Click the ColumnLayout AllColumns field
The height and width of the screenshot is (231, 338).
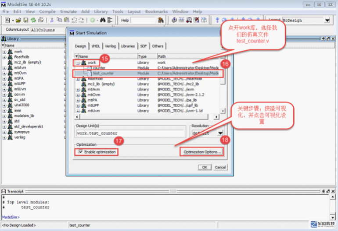[48, 30]
